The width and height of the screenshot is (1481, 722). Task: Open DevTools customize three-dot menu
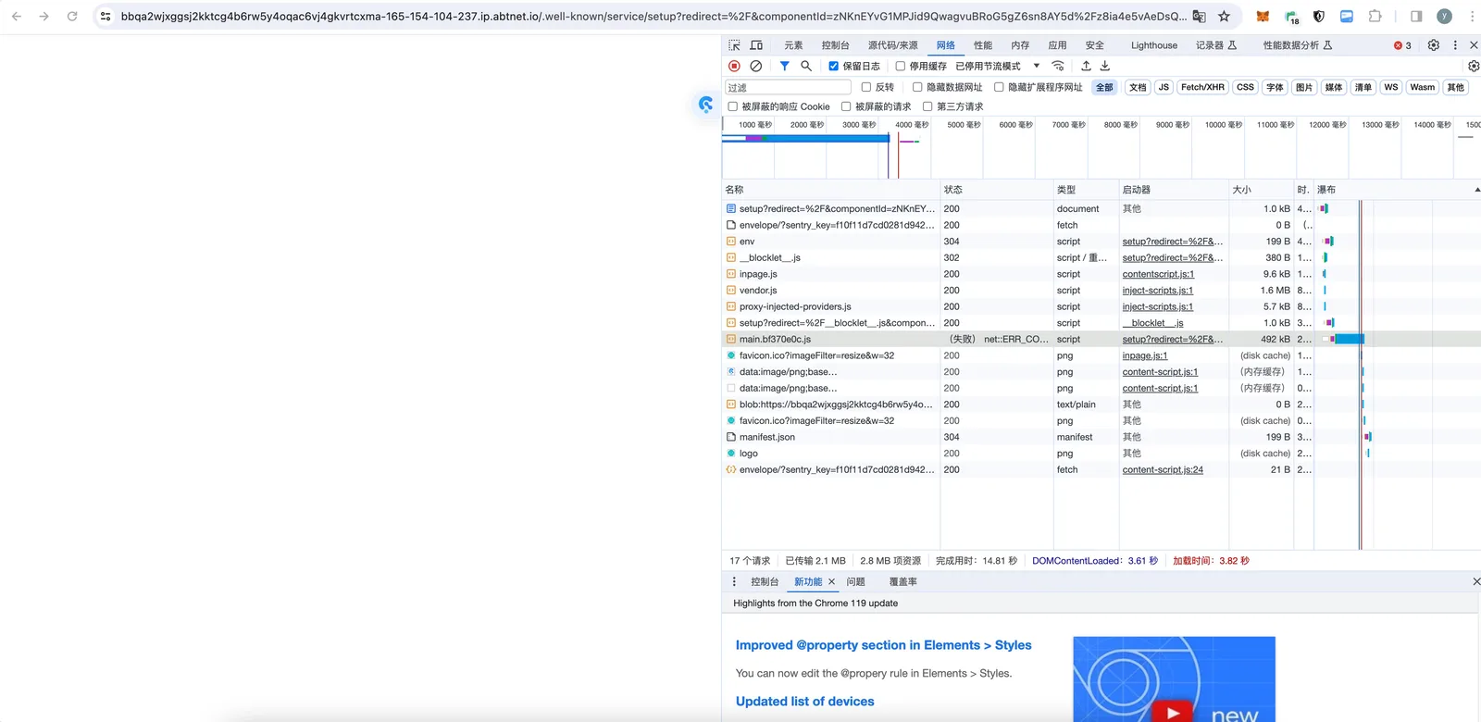(1455, 45)
